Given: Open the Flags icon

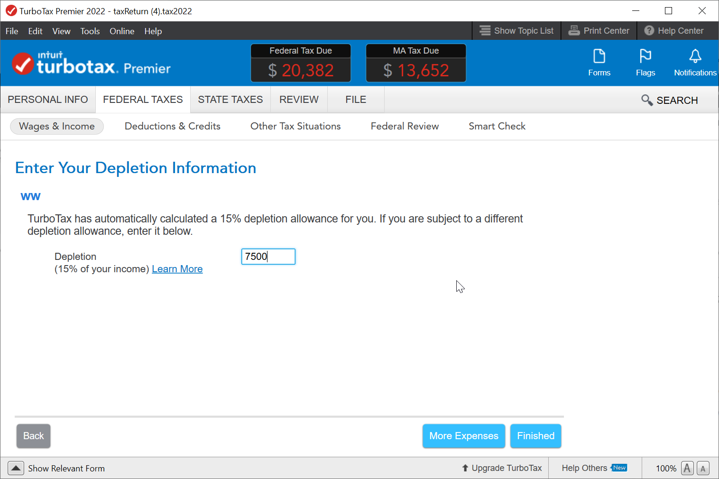Looking at the screenshot, I should (645, 56).
